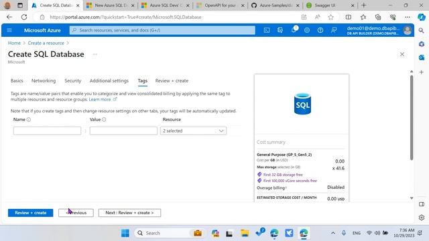
Task: Switch to the Azure-Samples GitHub browser tab
Action: coord(275,5)
